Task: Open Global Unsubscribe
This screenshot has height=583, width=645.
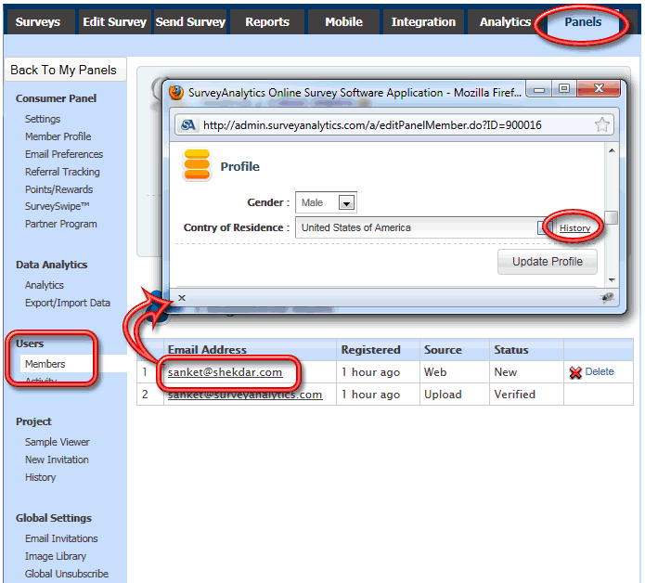Action: [67, 574]
